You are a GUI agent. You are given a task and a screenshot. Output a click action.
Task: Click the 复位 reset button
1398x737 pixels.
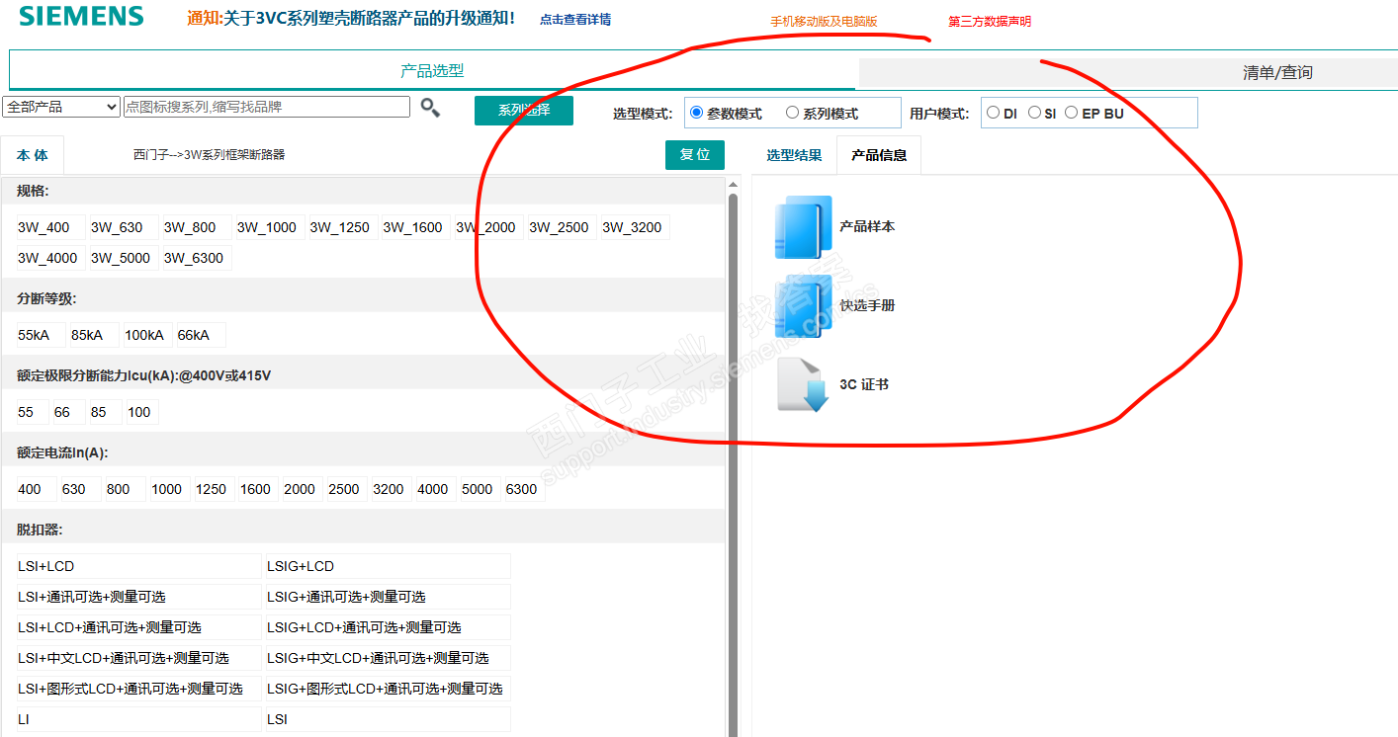click(x=695, y=155)
